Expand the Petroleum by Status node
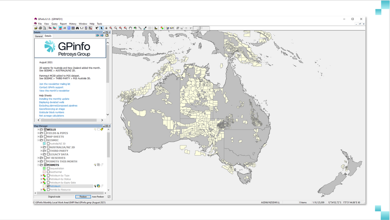This screenshot has height=220, width=390. tap(41, 179)
